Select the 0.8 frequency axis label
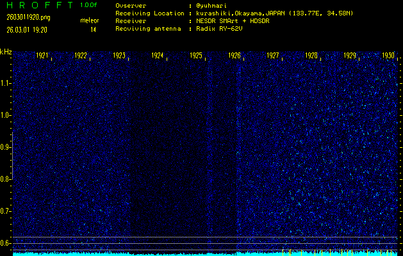 pyautogui.click(x=5, y=179)
